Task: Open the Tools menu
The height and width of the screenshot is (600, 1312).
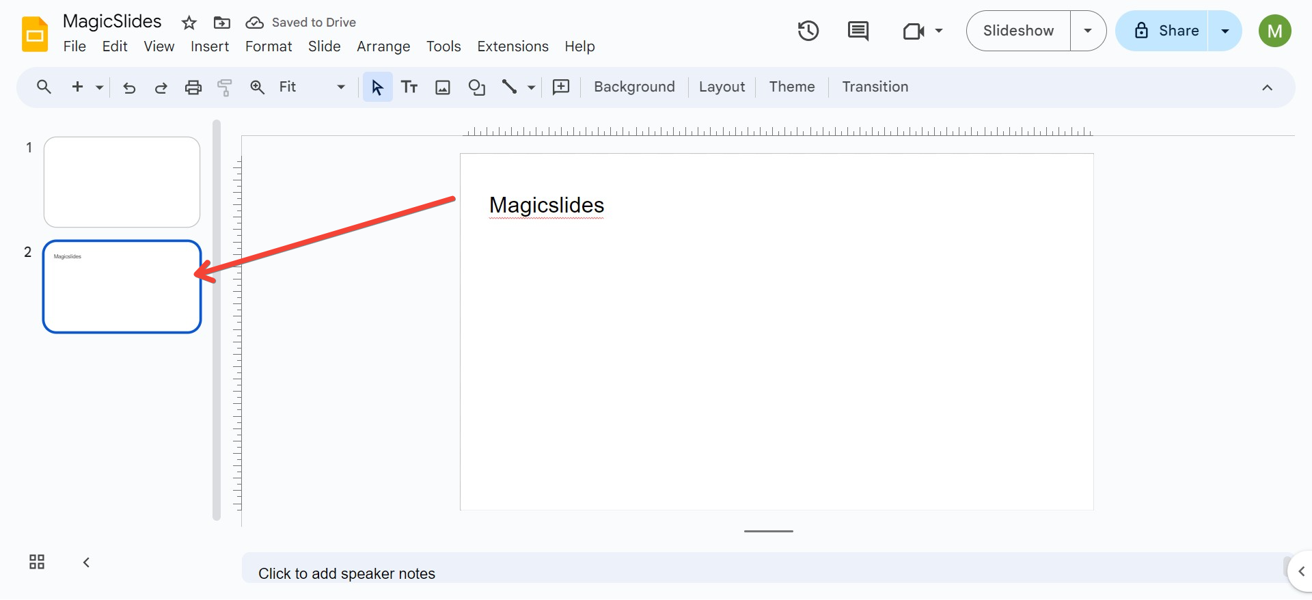Action: [443, 46]
